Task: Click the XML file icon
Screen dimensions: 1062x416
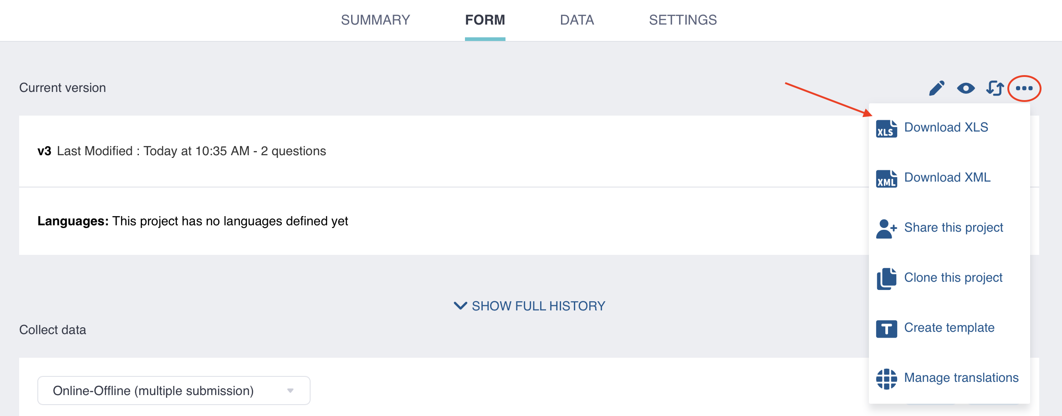Action: [886, 178]
